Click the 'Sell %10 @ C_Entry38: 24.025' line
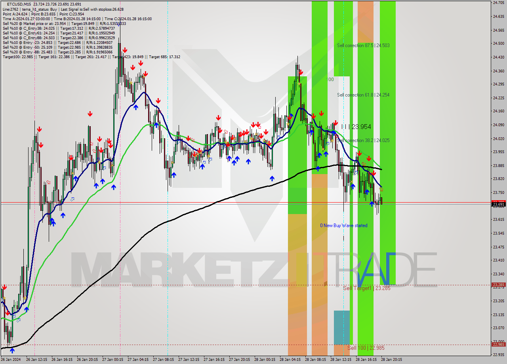This screenshot has height=364, width=507. pos(59,28)
